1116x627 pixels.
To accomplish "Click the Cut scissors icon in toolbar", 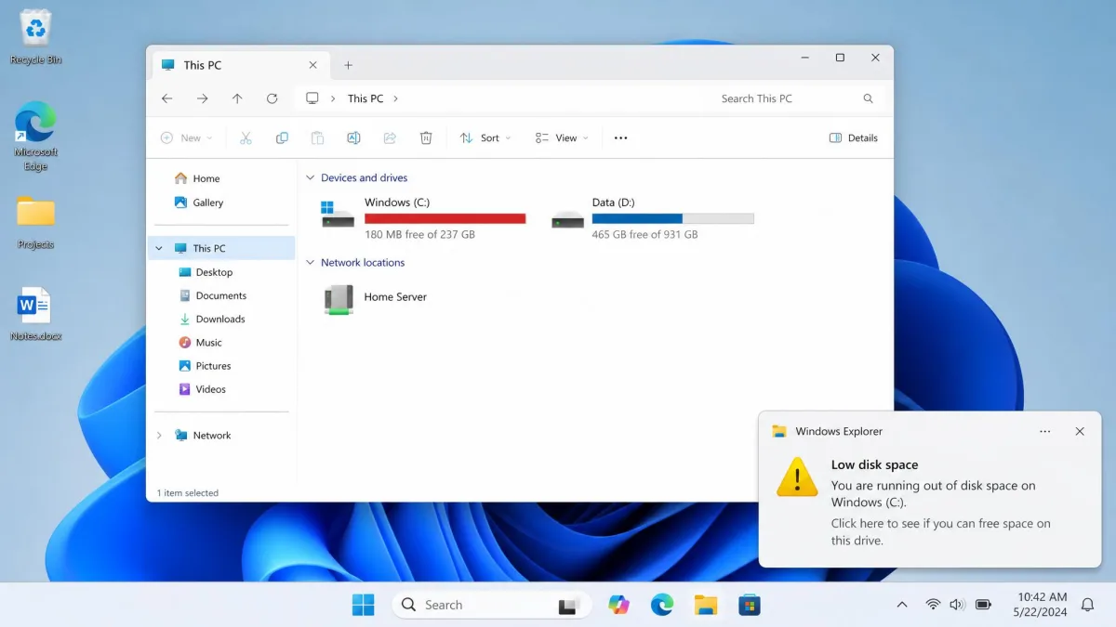I will (x=246, y=137).
